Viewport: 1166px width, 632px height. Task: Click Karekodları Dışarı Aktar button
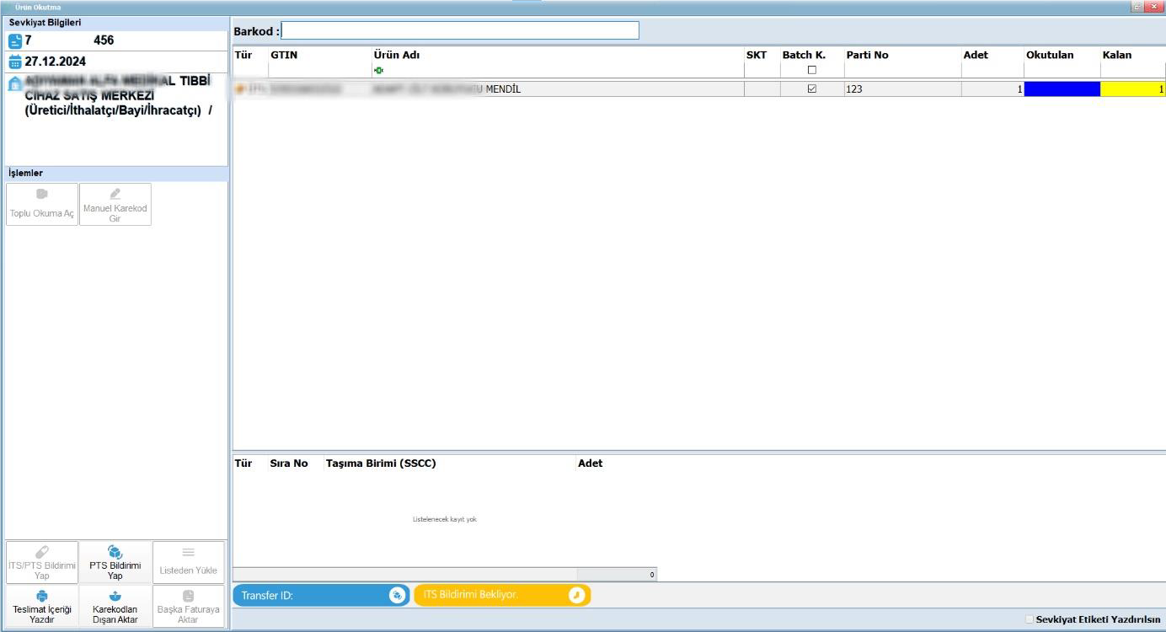point(115,606)
